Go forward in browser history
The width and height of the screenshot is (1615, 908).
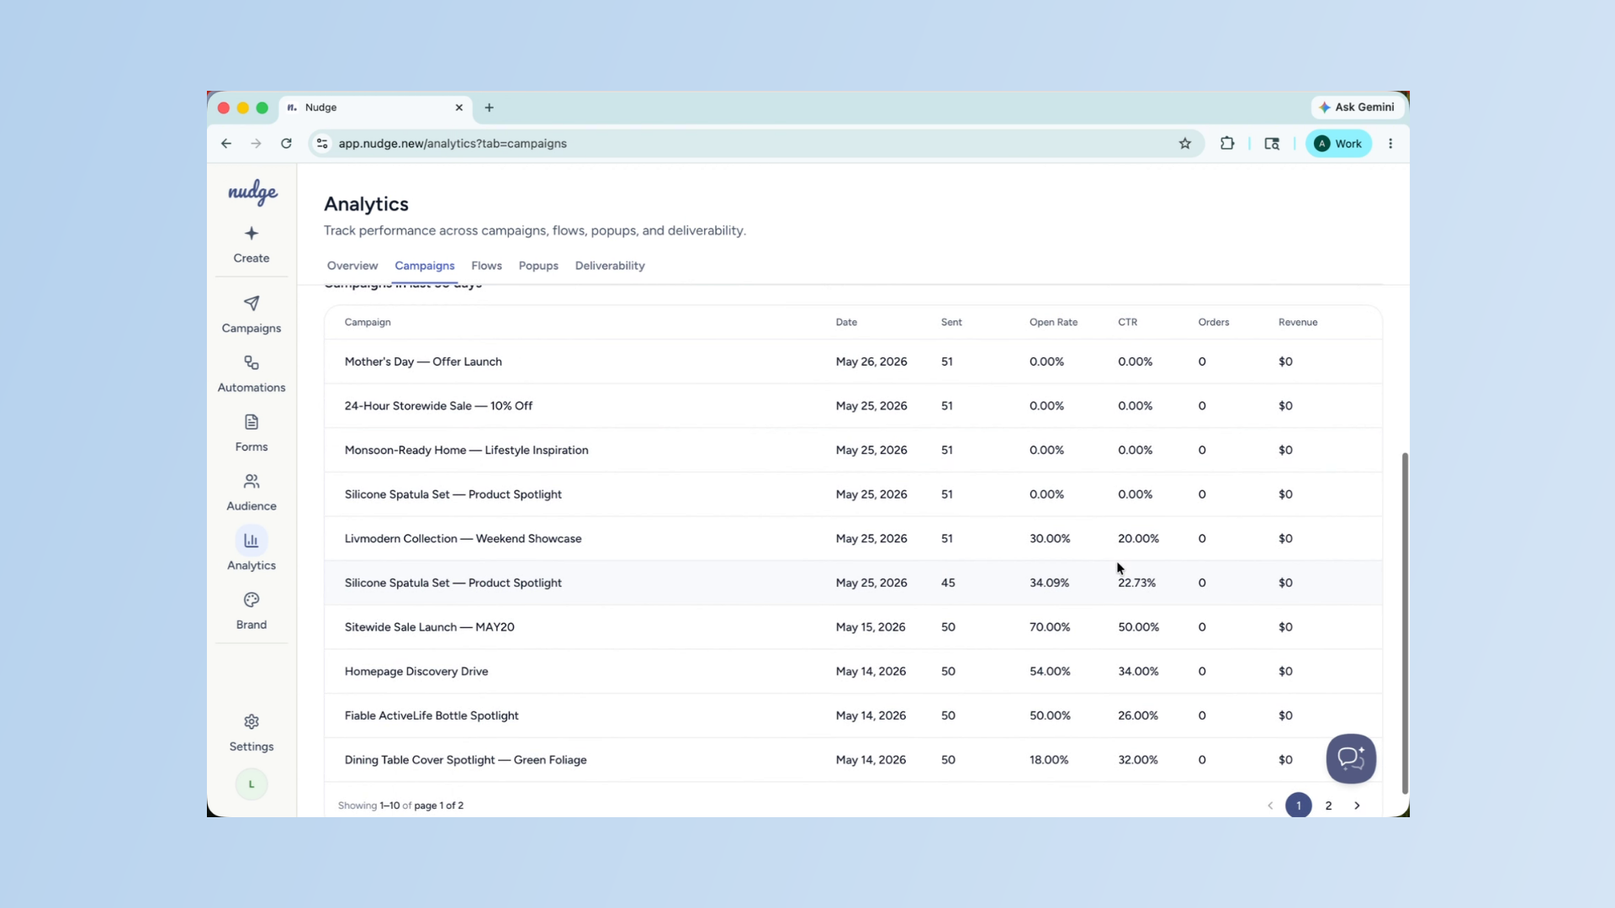coord(256,144)
